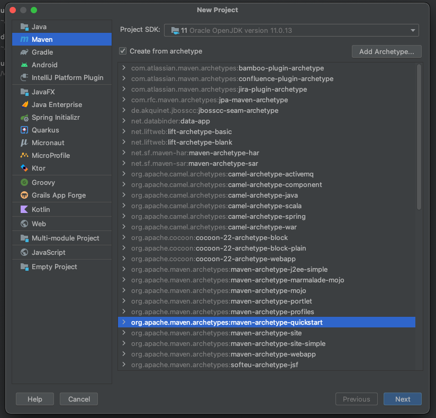Click the IntelliJ Platform Plugin icon
Image resolution: width=436 pixels, height=418 pixels.
tap(24, 77)
